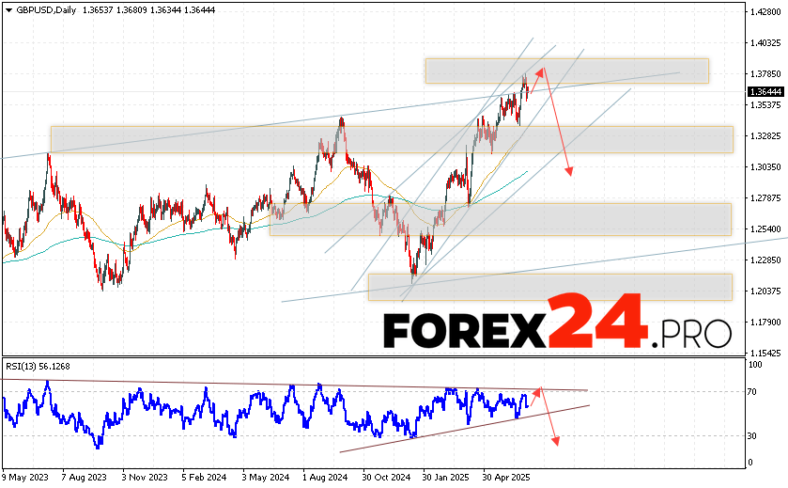Click the 9 May 2023 date label

pos(26,477)
